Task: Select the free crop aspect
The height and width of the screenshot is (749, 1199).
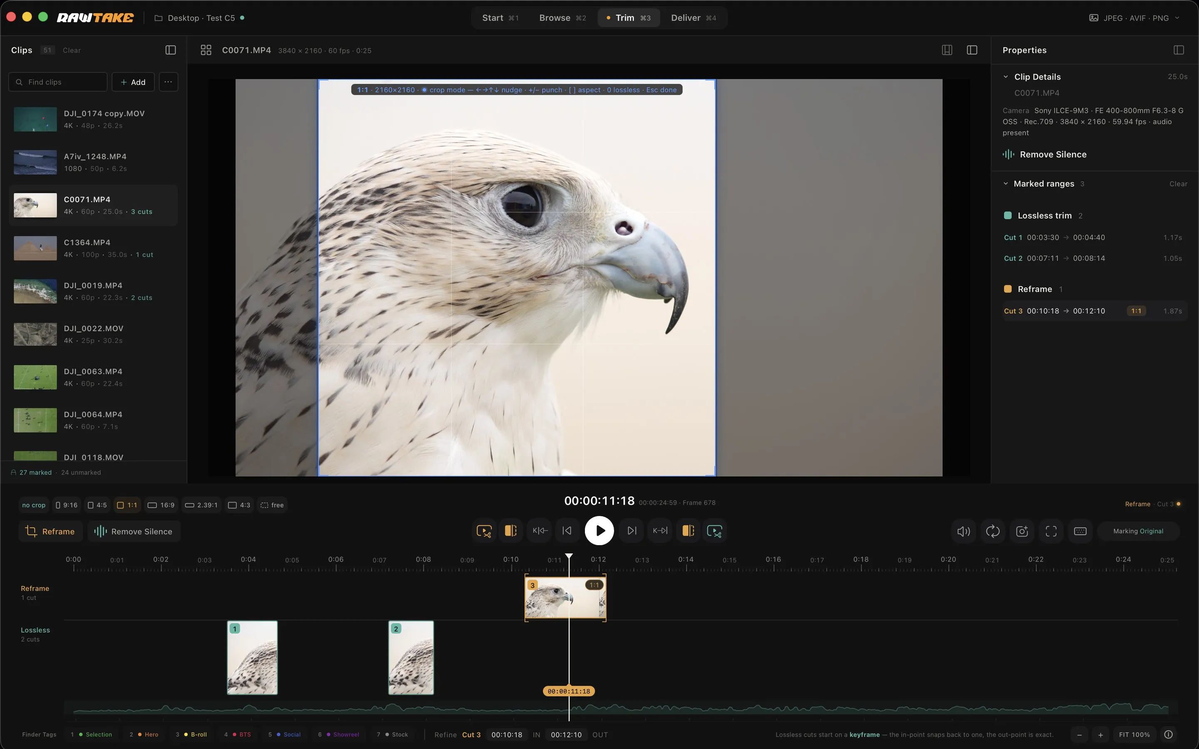Action: coord(273,505)
